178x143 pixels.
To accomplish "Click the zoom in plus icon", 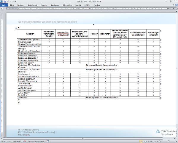I will [x=176, y=141].
